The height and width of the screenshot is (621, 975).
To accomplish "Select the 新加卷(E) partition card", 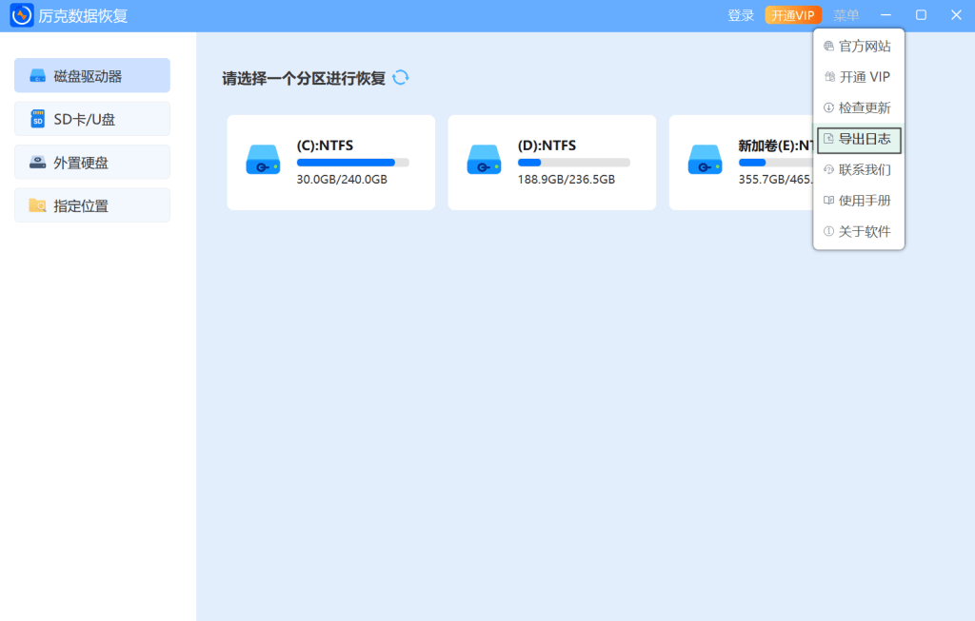I will pyautogui.click(x=741, y=163).
